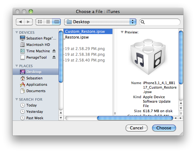
Task: Click the horizontal scrollbar thumb
Action: pyautogui.click(x=135, y=118)
